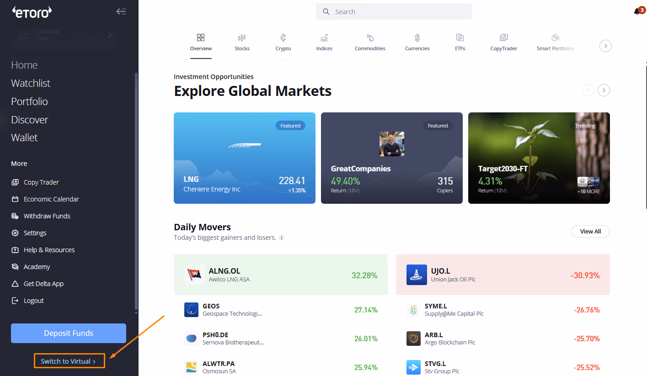This screenshot has width=647, height=376.
Task: Click Switch to Virtual link
Action: 70,361
